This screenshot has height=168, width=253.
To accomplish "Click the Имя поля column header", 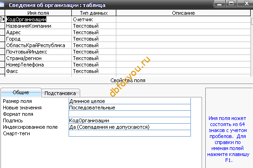I will [38, 13].
